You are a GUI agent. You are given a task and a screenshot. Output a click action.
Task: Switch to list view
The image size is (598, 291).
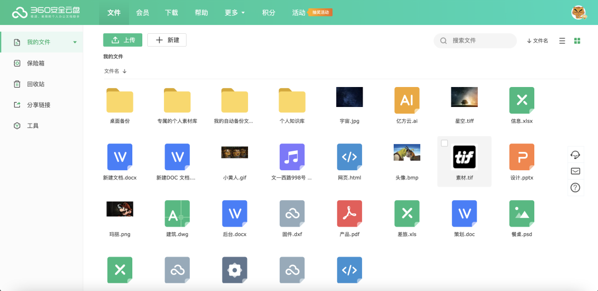tap(562, 41)
